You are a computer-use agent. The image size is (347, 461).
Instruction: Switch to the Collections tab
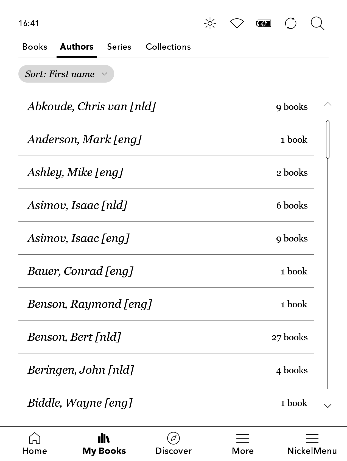coord(168,47)
